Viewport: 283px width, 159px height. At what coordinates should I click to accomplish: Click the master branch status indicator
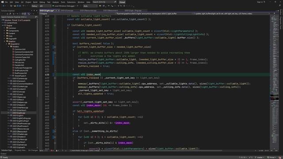click(260, 157)
